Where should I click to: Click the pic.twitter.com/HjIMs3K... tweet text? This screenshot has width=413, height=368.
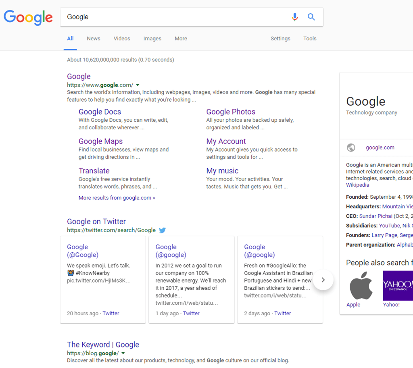pyautogui.click(x=98, y=281)
